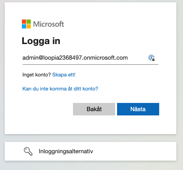
Task: Continue with the blue Nästa button
Action: click(138, 109)
